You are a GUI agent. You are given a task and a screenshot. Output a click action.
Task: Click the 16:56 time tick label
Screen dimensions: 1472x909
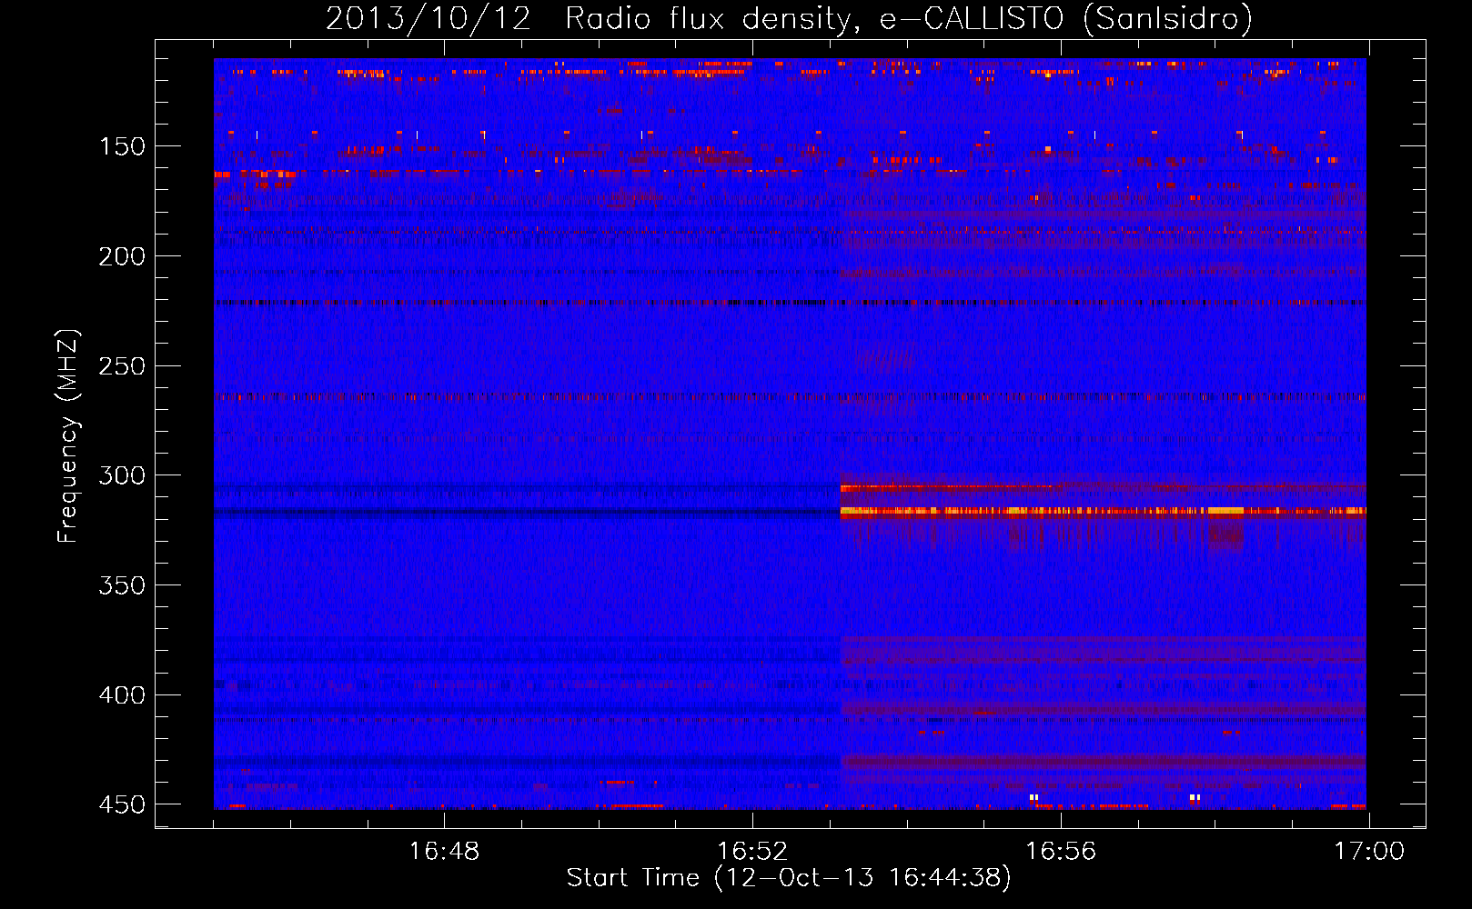(x=1061, y=852)
